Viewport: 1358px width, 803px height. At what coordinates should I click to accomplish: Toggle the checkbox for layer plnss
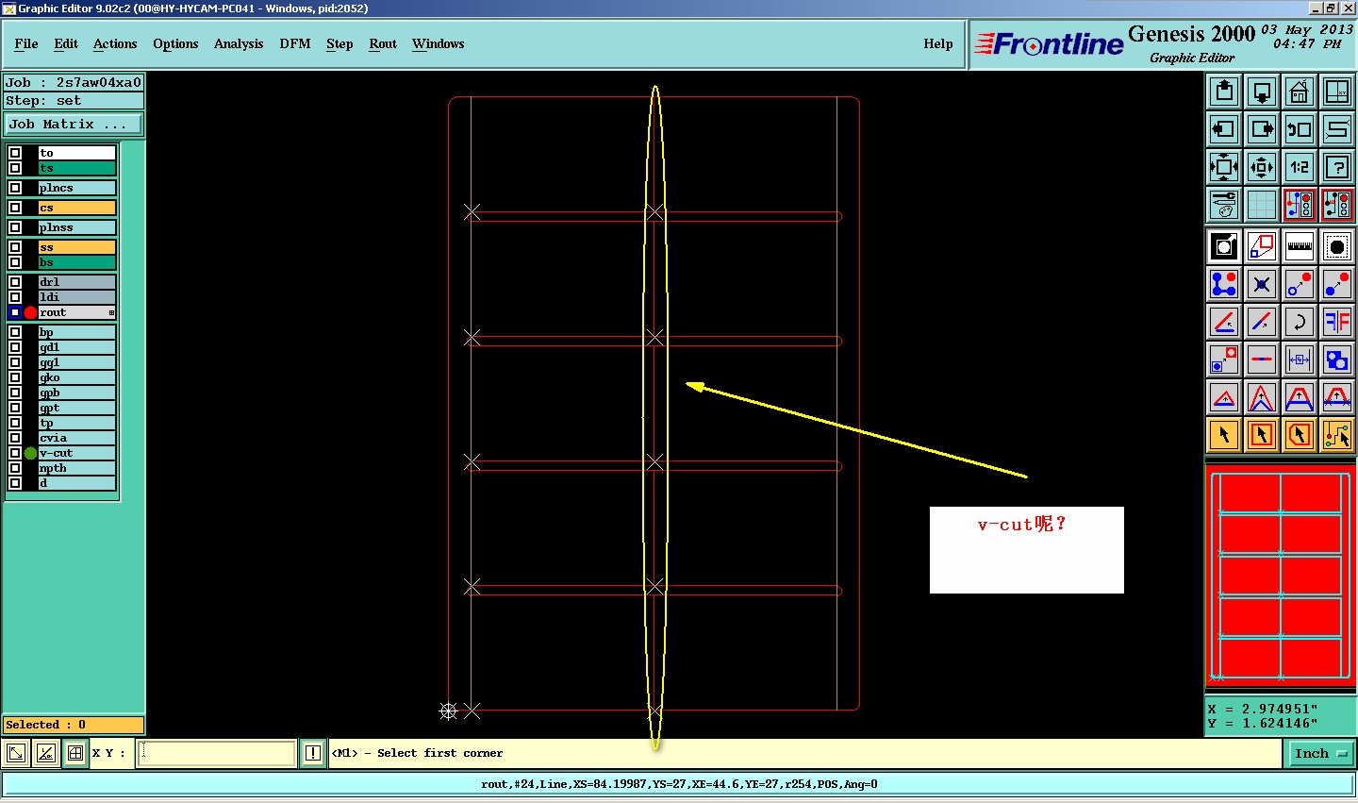pos(15,227)
